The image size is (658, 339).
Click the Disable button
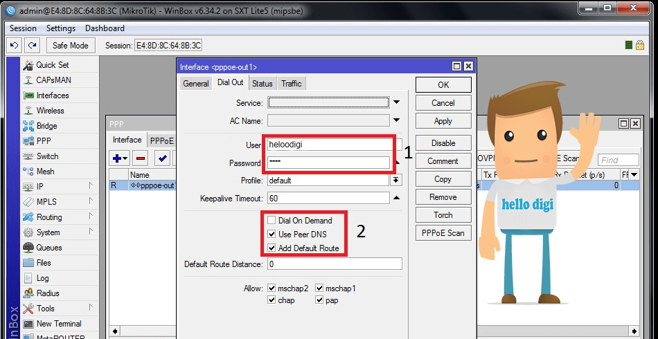coord(443,143)
